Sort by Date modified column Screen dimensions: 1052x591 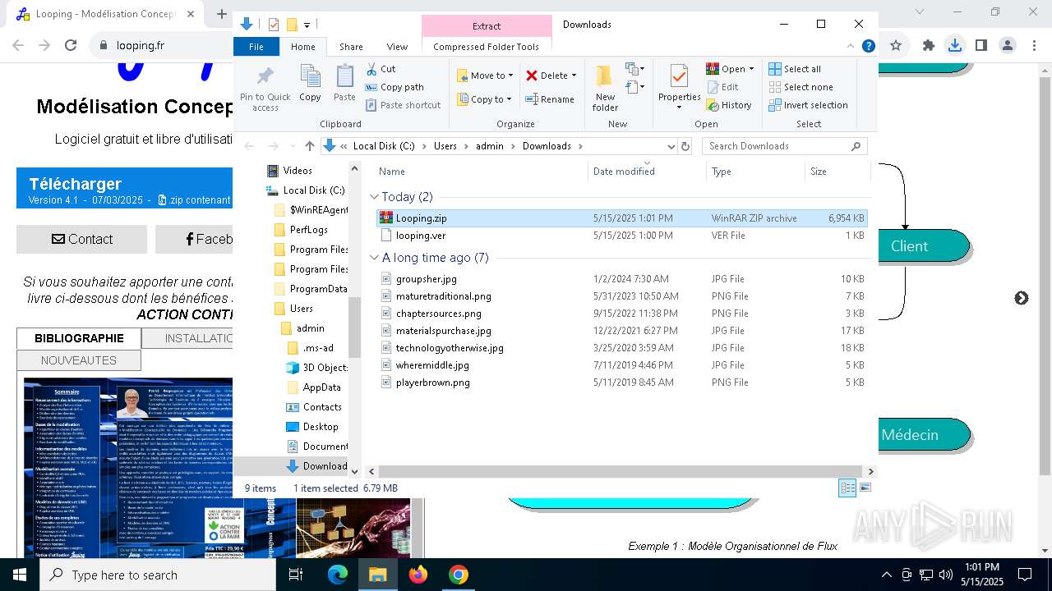647,172
